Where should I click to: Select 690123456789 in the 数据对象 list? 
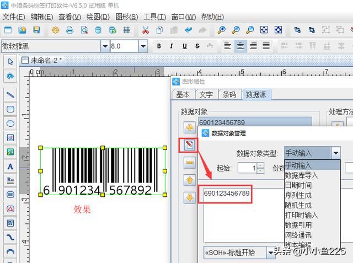click(x=255, y=122)
